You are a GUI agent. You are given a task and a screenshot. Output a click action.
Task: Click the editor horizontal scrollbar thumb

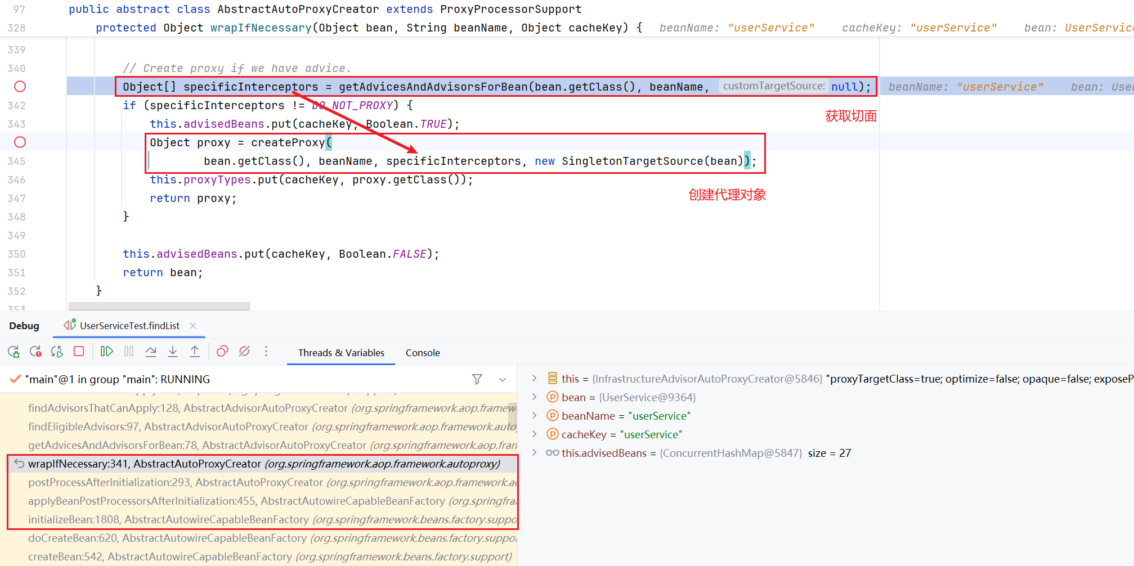click(159, 307)
